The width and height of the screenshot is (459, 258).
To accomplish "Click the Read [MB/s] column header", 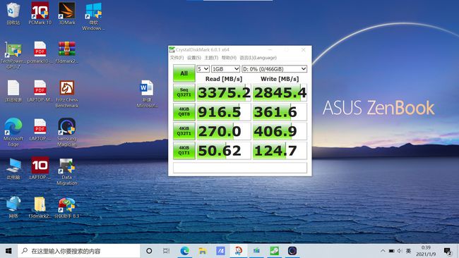I will point(224,79).
